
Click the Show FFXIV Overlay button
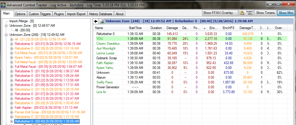tap(220, 13)
